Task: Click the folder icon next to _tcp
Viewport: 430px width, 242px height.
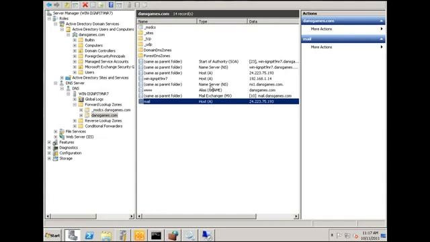Action: click(x=140, y=39)
